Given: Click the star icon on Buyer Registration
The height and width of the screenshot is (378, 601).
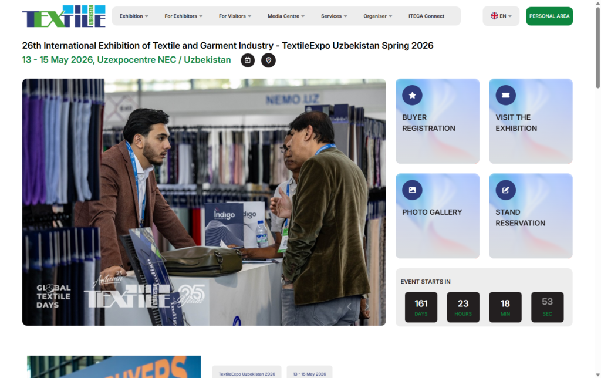Looking at the screenshot, I should (x=412, y=95).
